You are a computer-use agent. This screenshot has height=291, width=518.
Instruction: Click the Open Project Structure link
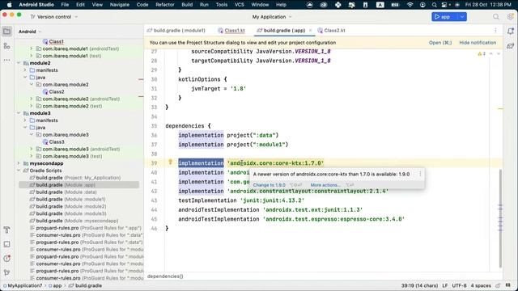(440, 43)
